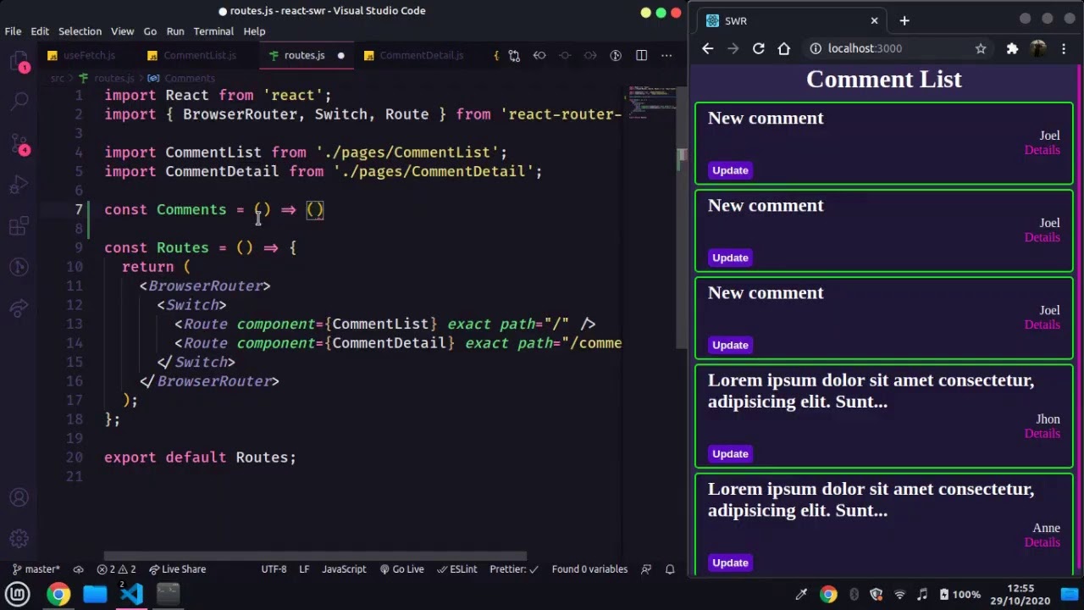This screenshot has height=610, width=1084.
Task: Open the Go menu
Action: (150, 31)
